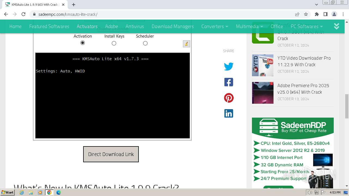Viewport: 349px width, 196px height.
Task: Reload the current page
Action: click(23, 14)
